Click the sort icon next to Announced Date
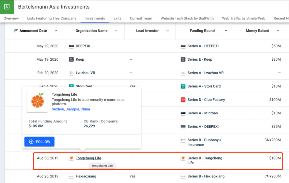The image size is (289, 183). 16,31
